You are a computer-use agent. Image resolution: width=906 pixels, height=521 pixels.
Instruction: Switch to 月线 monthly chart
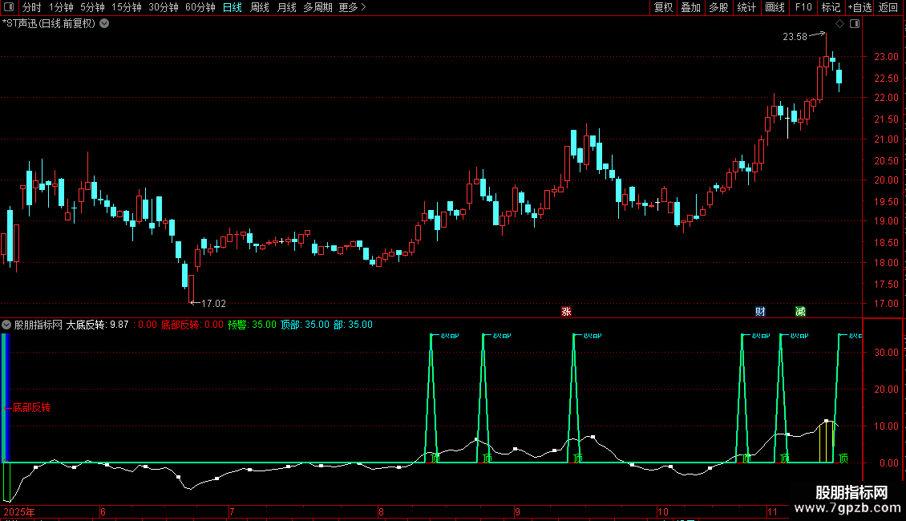click(286, 7)
